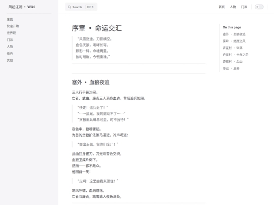
Task: Jump to 命运 · 启幕 in page outline
Action: (231, 68)
